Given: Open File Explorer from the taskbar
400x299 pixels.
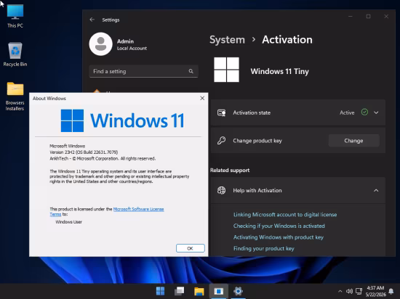Looking at the screenshot, I should click(x=199, y=291).
